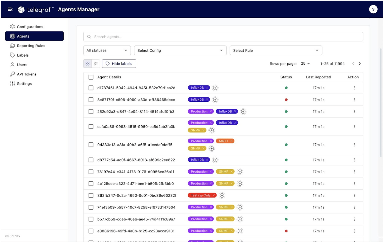Add a label to agent 8e87170f-c698-4960
The height and width of the screenshot is (242, 383).
215,100
